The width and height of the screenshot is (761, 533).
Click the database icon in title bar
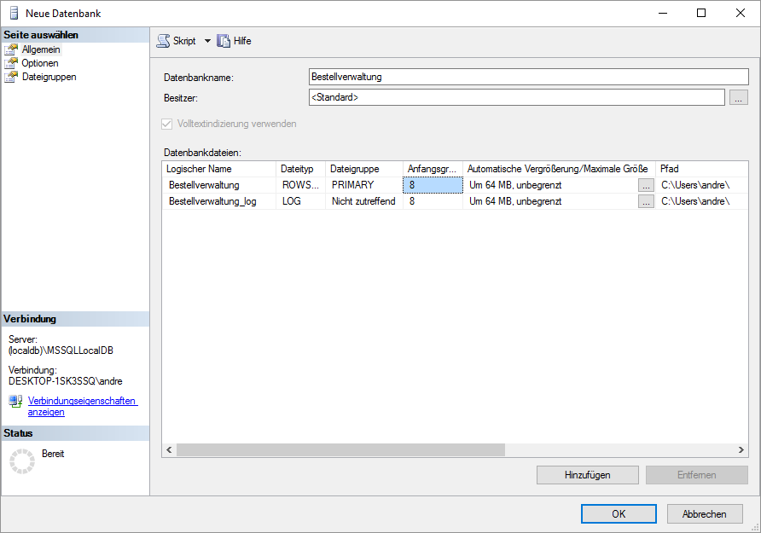pos(15,13)
